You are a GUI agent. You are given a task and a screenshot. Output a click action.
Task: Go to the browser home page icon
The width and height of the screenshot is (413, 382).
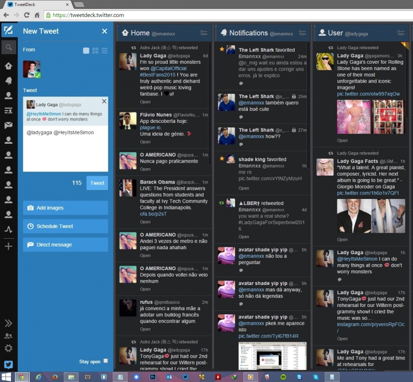37,15
